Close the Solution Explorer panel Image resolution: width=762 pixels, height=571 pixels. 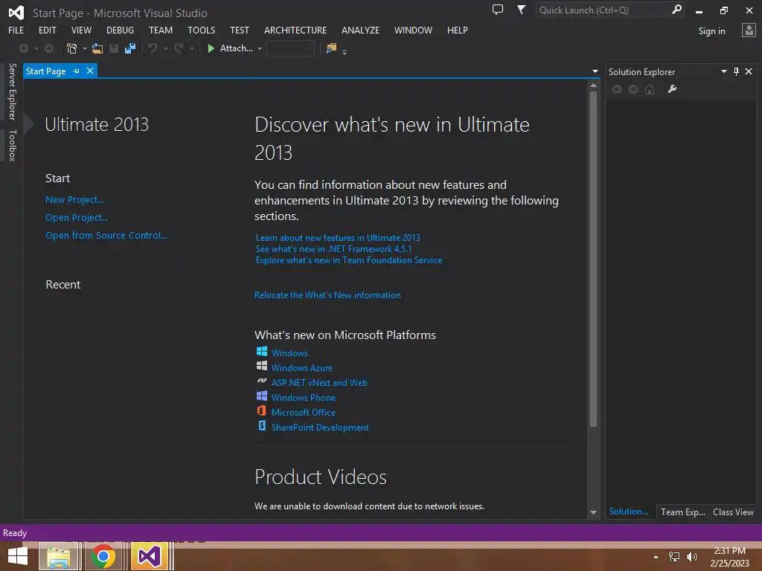[749, 71]
